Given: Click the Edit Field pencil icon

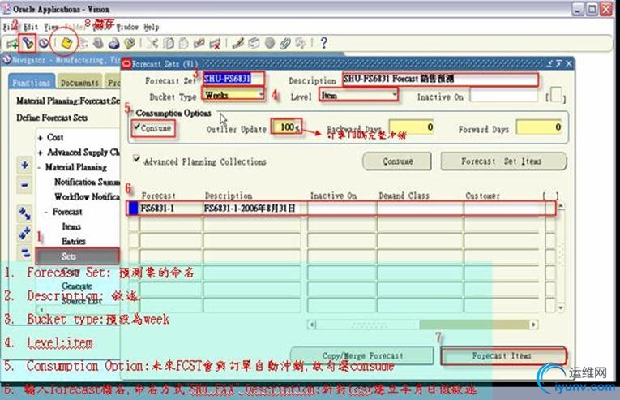Looking at the screenshot, I should coord(237,43).
